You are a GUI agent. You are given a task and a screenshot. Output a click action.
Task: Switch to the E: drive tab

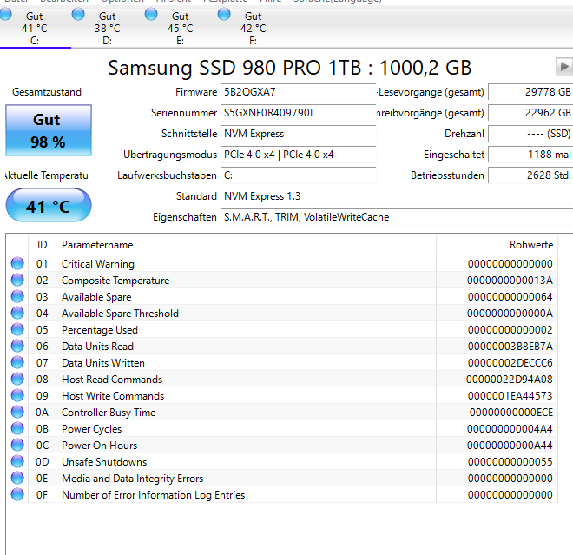pos(180,28)
